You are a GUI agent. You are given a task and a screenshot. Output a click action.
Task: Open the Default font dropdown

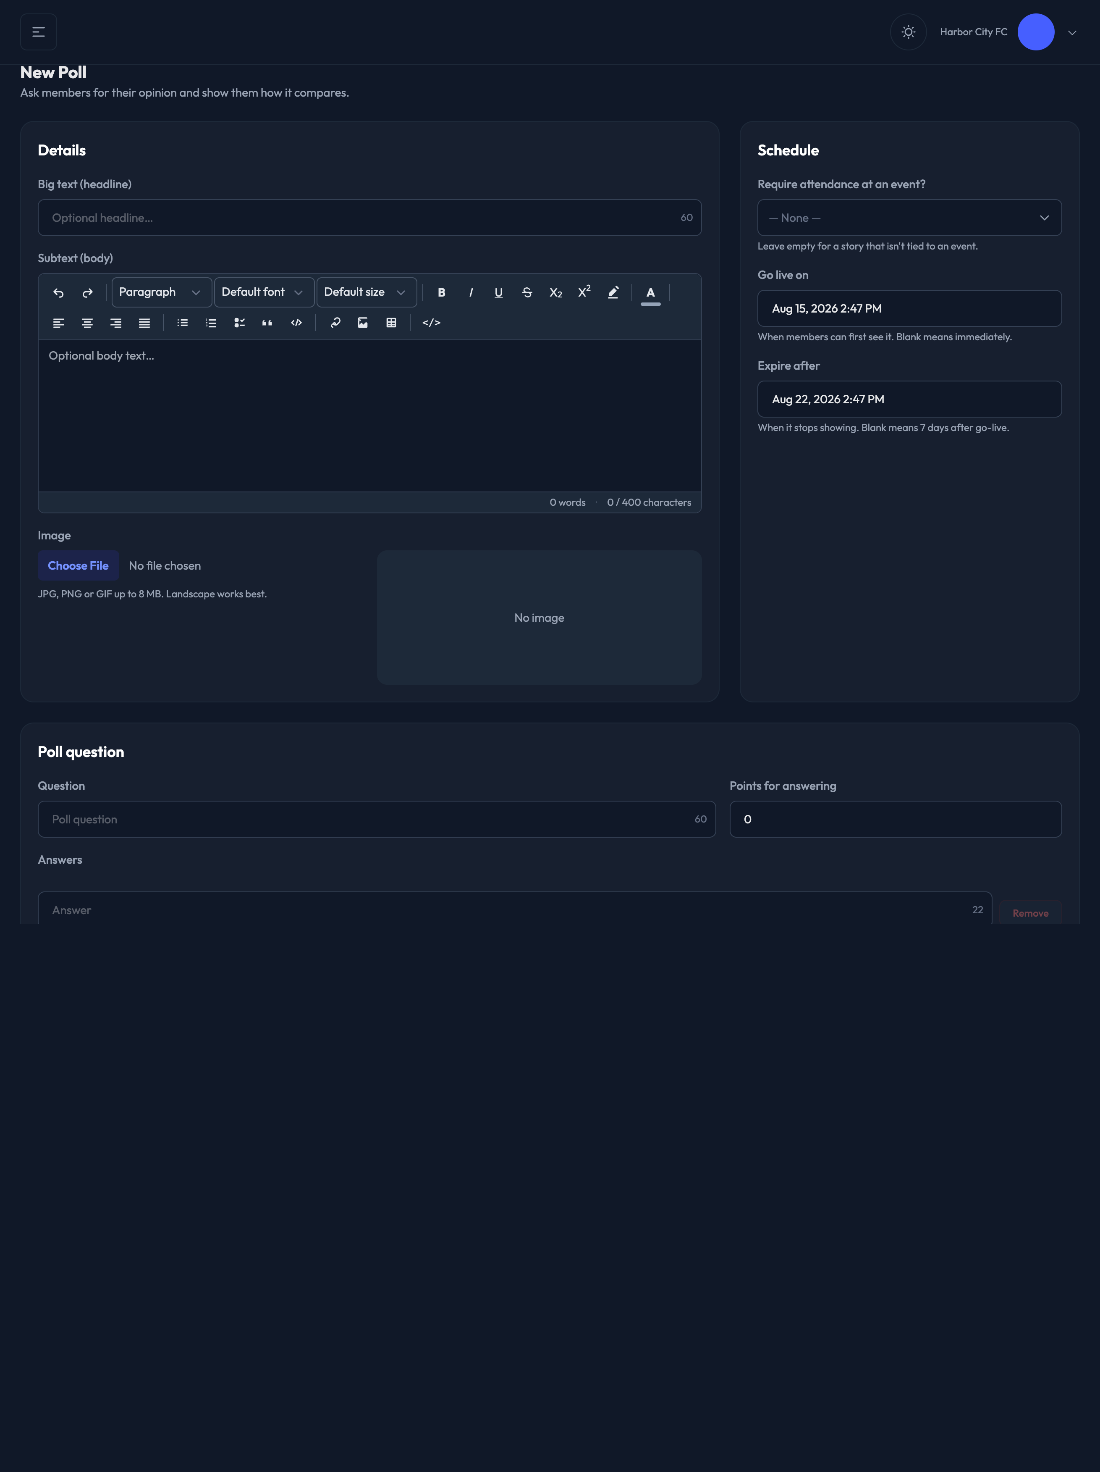point(264,292)
